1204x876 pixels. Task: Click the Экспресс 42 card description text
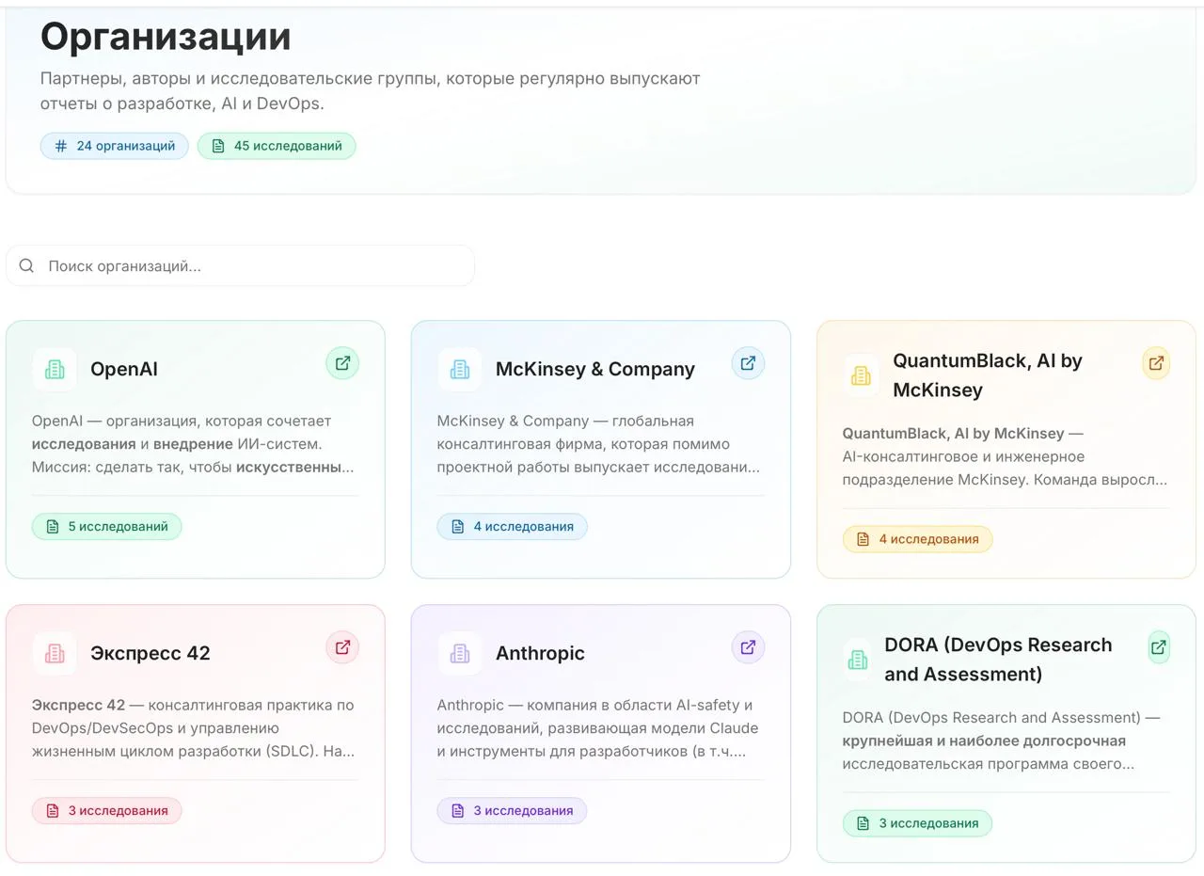tap(195, 728)
